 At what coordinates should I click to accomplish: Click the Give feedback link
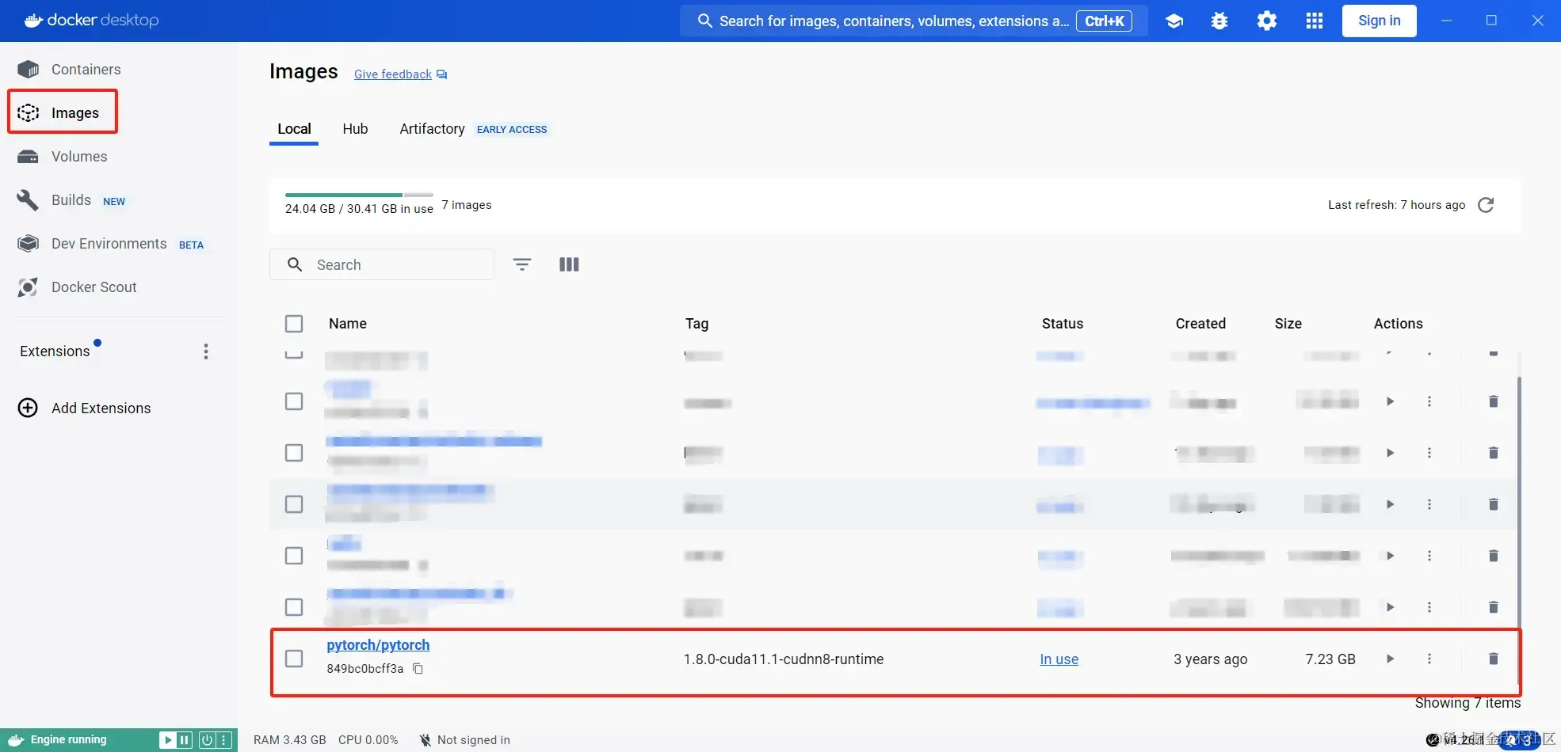(400, 74)
